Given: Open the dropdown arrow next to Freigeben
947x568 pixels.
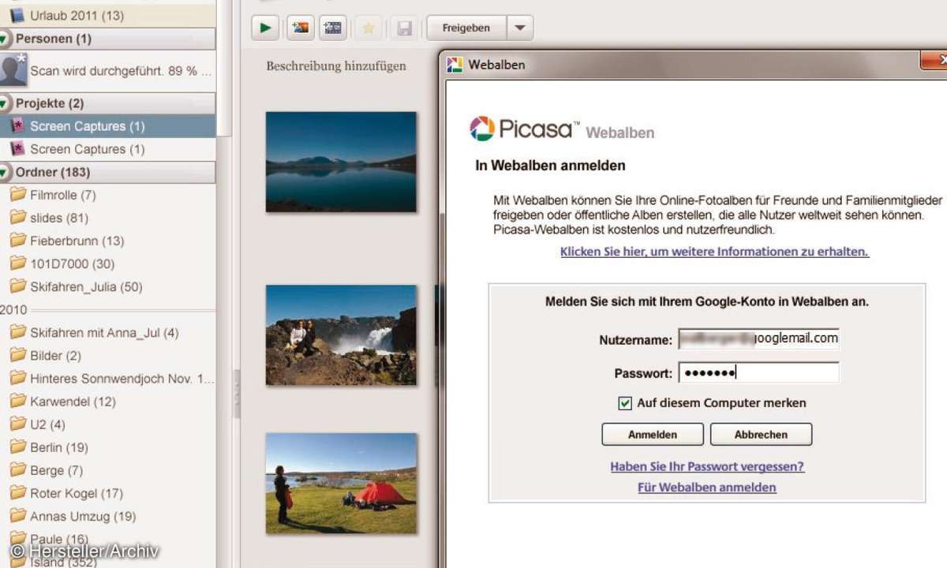Looking at the screenshot, I should tap(519, 28).
